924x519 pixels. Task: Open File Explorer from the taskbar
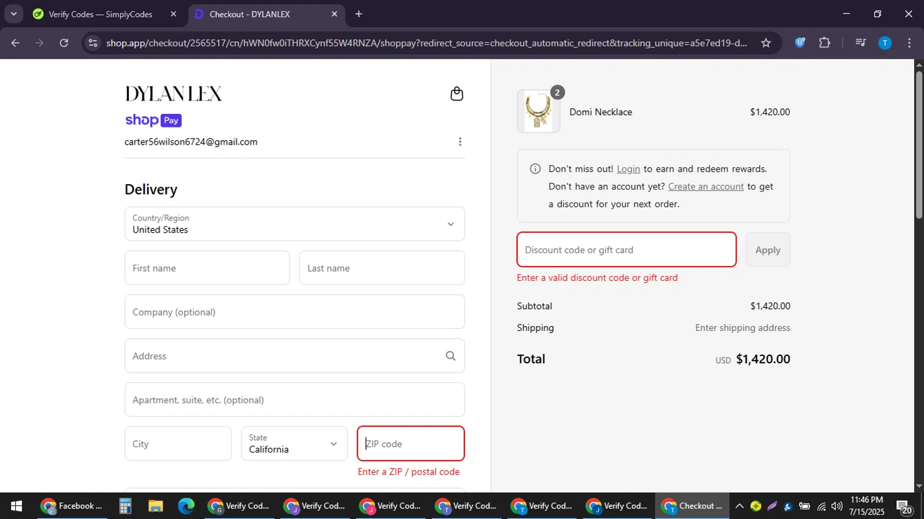tap(155, 506)
